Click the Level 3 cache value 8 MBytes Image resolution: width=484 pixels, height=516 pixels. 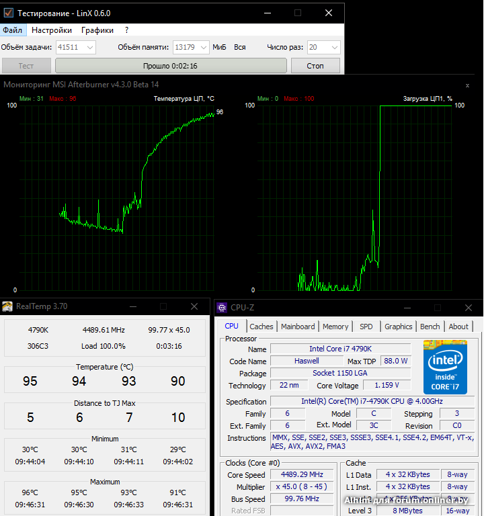407,511
